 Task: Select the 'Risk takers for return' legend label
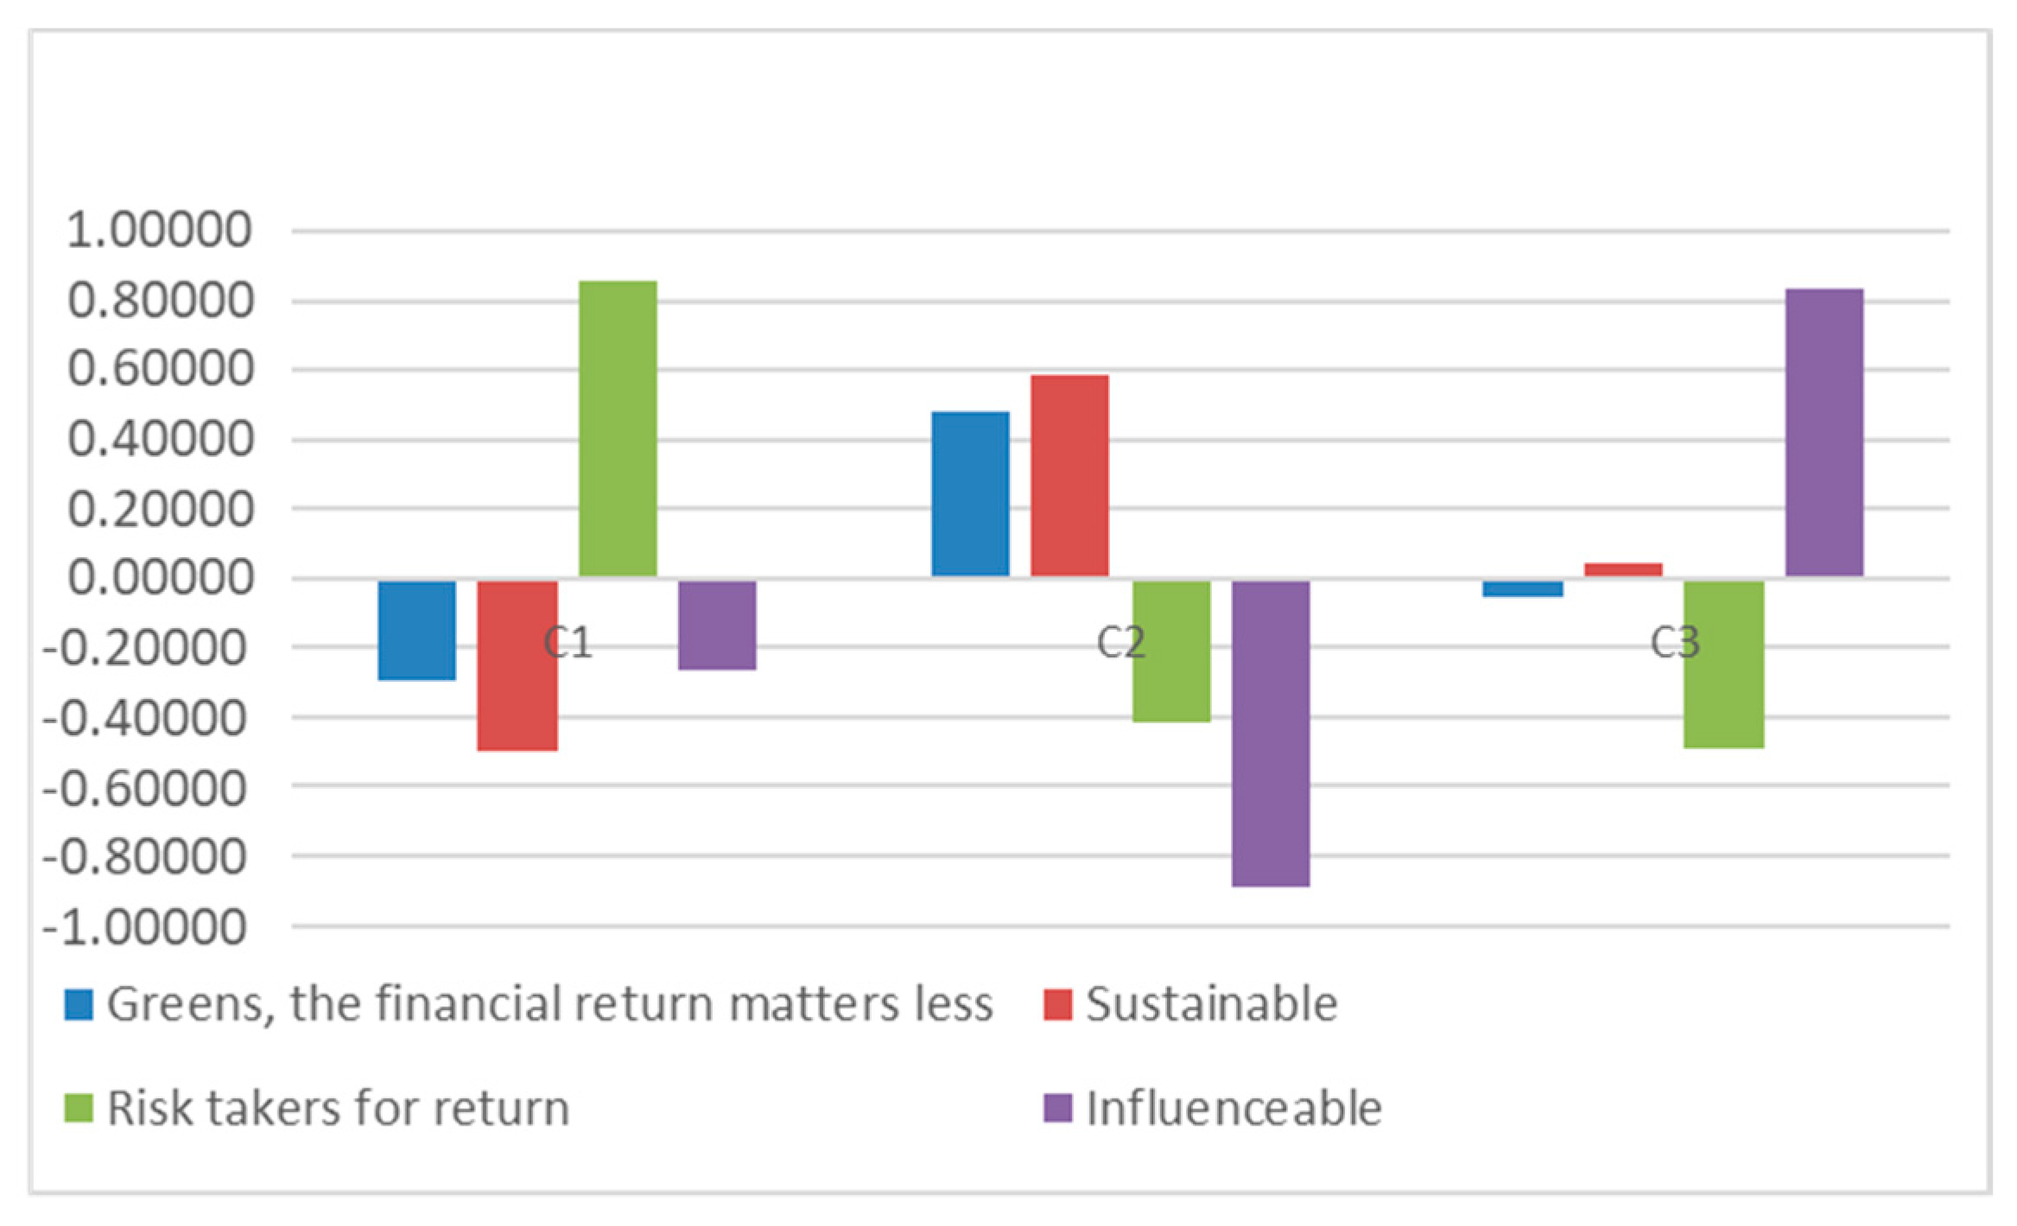coord(338,1108)
